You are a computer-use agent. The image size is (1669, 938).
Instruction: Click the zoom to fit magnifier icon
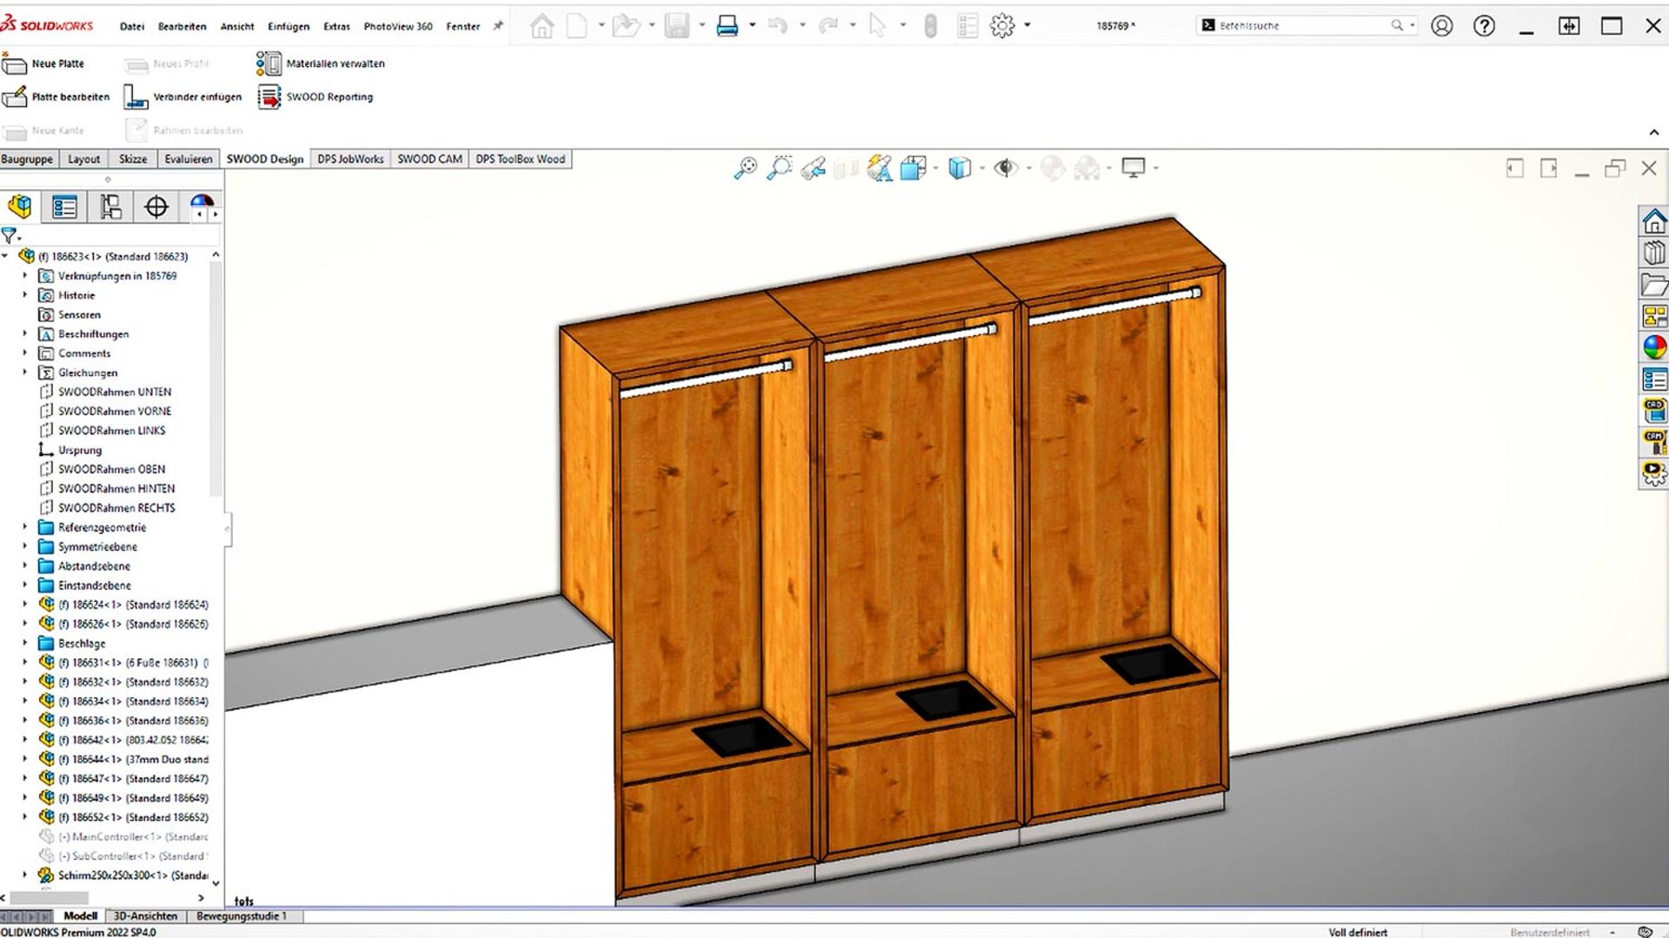tap(746, 168)
